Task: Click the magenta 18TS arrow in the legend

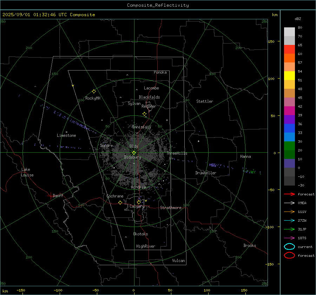Action: (x=289, y=238)
